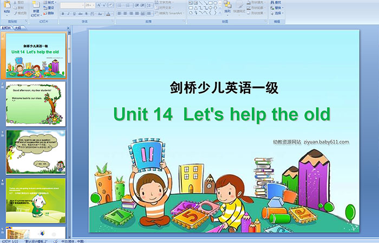This screenshot has width=379, height=243.
Task: Open 形状填充 shape fill colors
Action: (256, 2)
